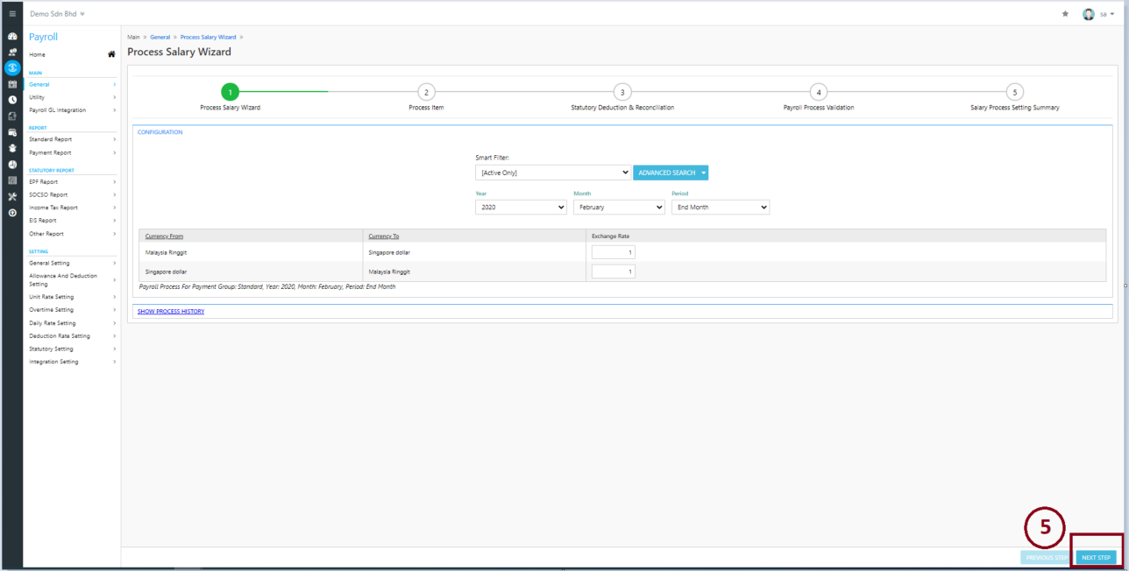Image resolution: width=1129 pixels, height=571 pixels.
Task: Click the Previous Step button
Action: tap(1047, 558)
